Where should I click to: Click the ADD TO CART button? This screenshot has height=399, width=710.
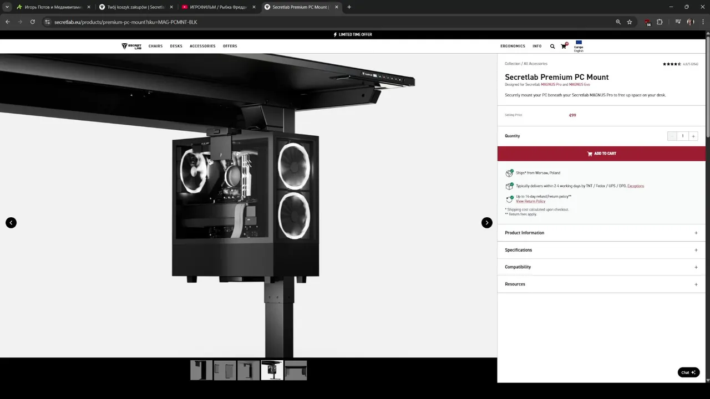[x=601, y=154]
